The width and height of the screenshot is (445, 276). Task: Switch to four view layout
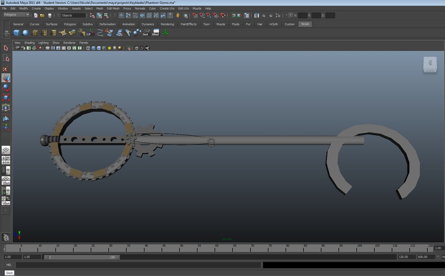5,160
